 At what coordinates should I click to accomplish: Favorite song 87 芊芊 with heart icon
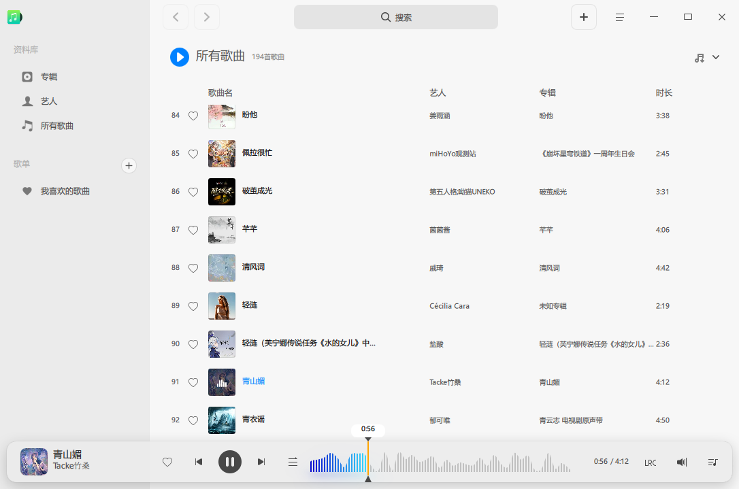click(x=193, y=230)
